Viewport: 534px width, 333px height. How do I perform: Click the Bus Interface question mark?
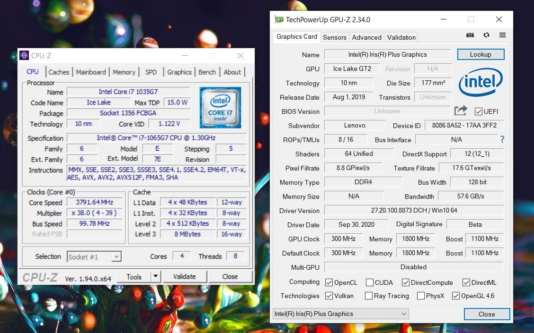[502, 139]
